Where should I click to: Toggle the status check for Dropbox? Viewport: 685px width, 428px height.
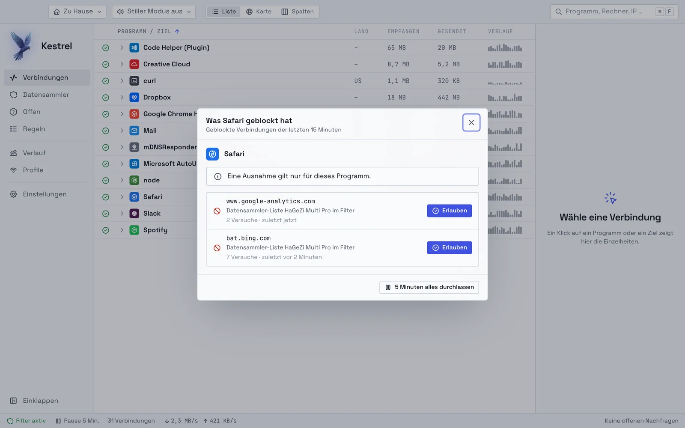[x=106, y=98]
